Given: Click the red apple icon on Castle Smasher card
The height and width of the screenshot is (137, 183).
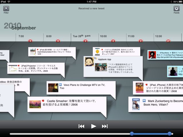Looking at the screenshot, I should click(x=43, y=100).
